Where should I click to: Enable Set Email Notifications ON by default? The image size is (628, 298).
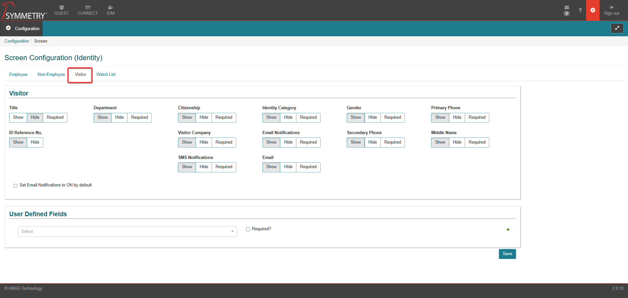[x=15, y=185]
